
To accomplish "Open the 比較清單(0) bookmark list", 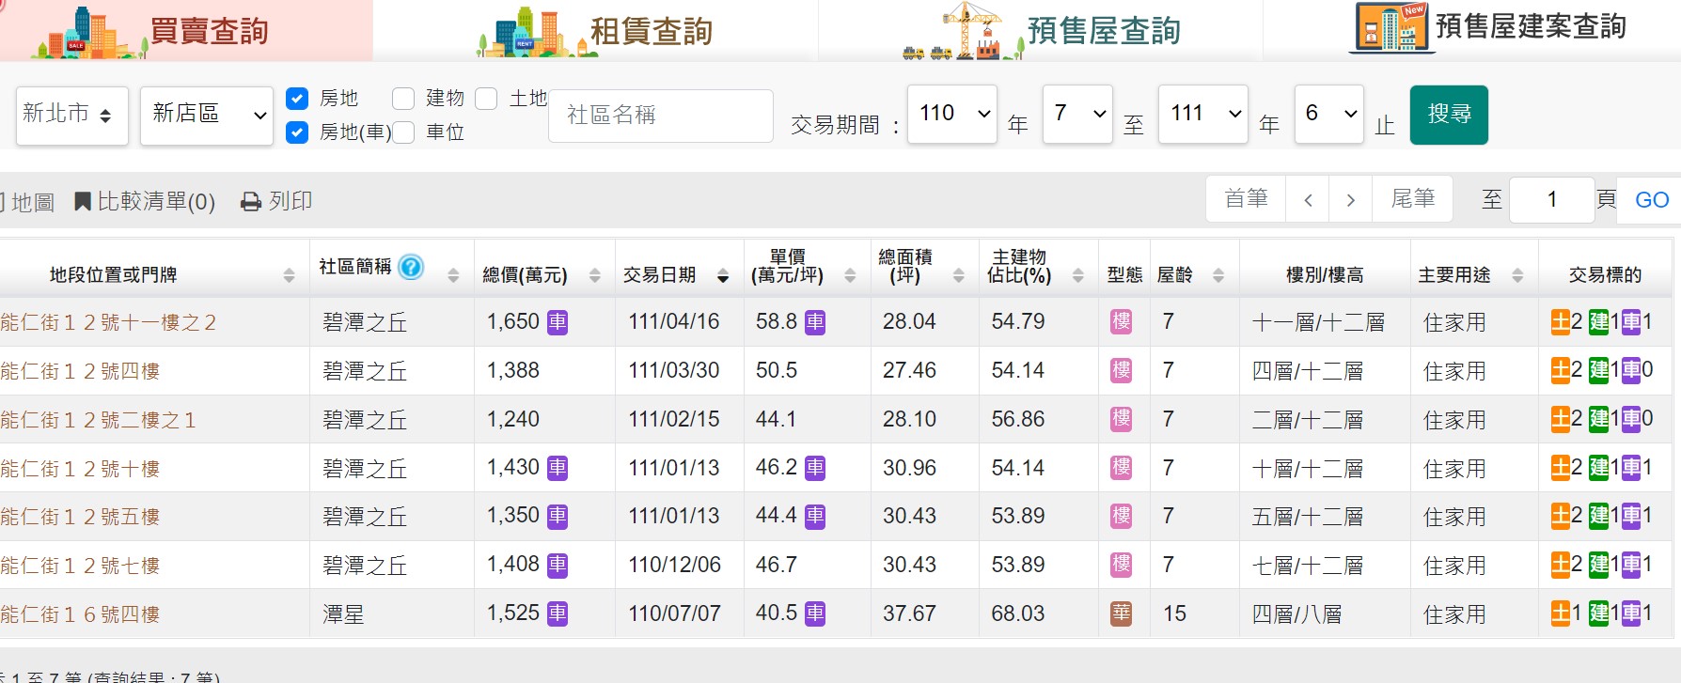I will click(145, 201).
